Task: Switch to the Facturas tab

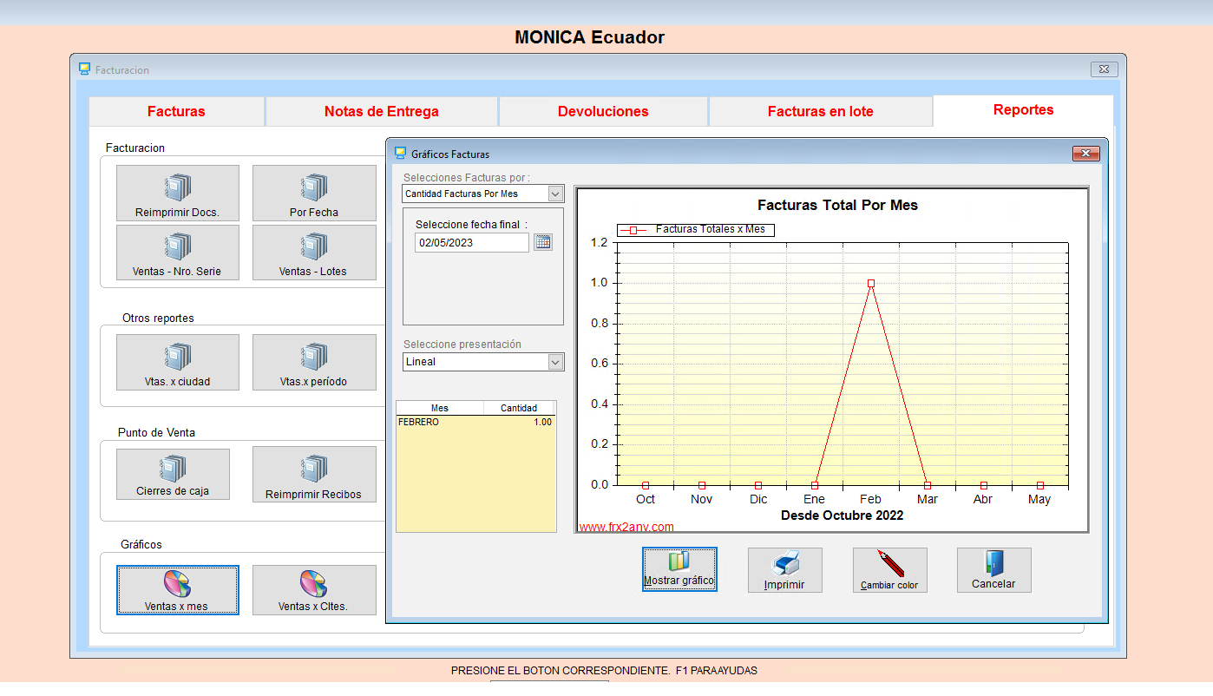Action: point(176,111)
